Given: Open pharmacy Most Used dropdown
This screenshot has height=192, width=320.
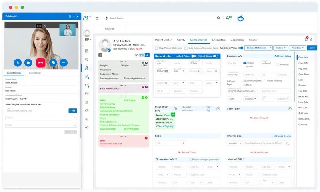Looking at the screenshot, I should pos(234,144).
